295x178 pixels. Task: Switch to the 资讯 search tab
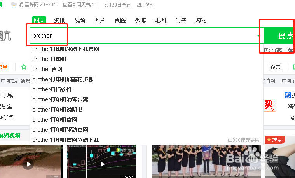tap(59, 20)
